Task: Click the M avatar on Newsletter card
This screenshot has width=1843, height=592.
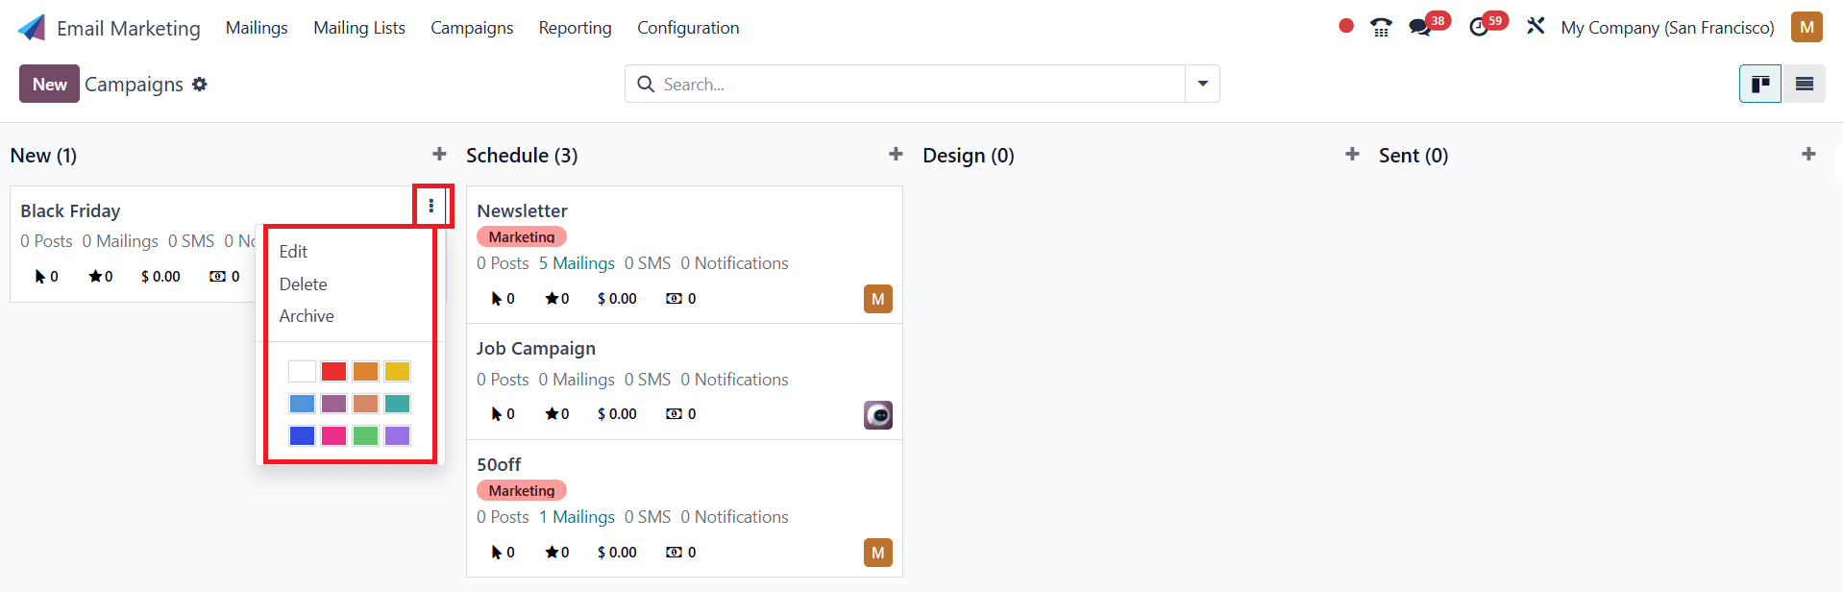Action: (x=878, y=299)
